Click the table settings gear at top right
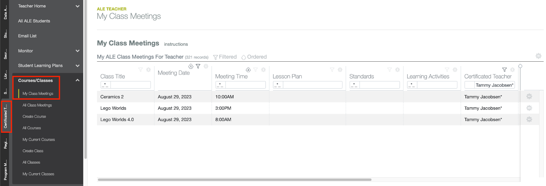Screen dimensions: 546x186 tap(538, 56)
